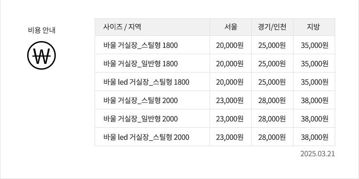Select the 비용 안내 heading text

click(x=42, y=30)
